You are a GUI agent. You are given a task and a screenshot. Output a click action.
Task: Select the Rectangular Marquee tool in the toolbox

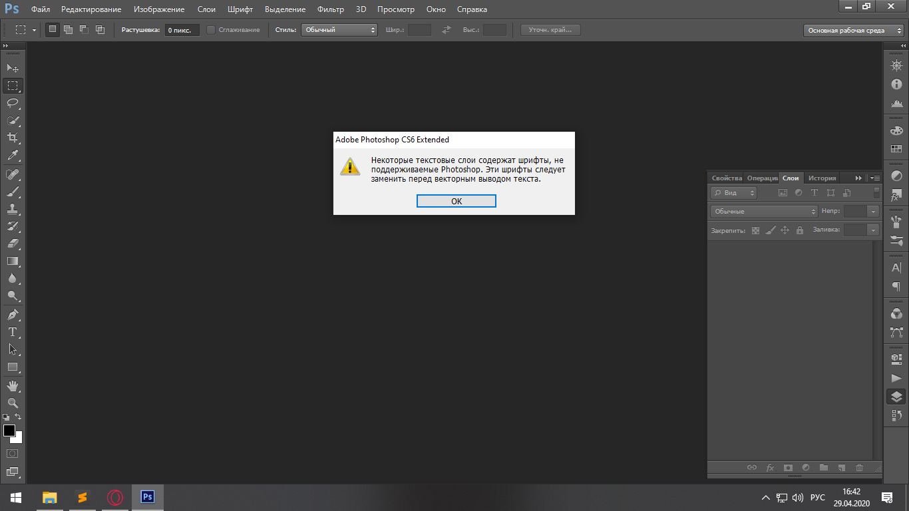click(x=13, y=86)
